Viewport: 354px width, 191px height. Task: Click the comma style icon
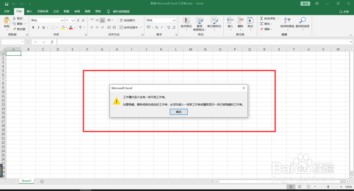[162, 28]
